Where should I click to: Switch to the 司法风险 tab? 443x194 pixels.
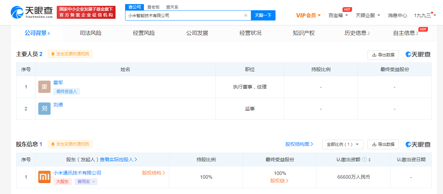click(x=91, y=33)
